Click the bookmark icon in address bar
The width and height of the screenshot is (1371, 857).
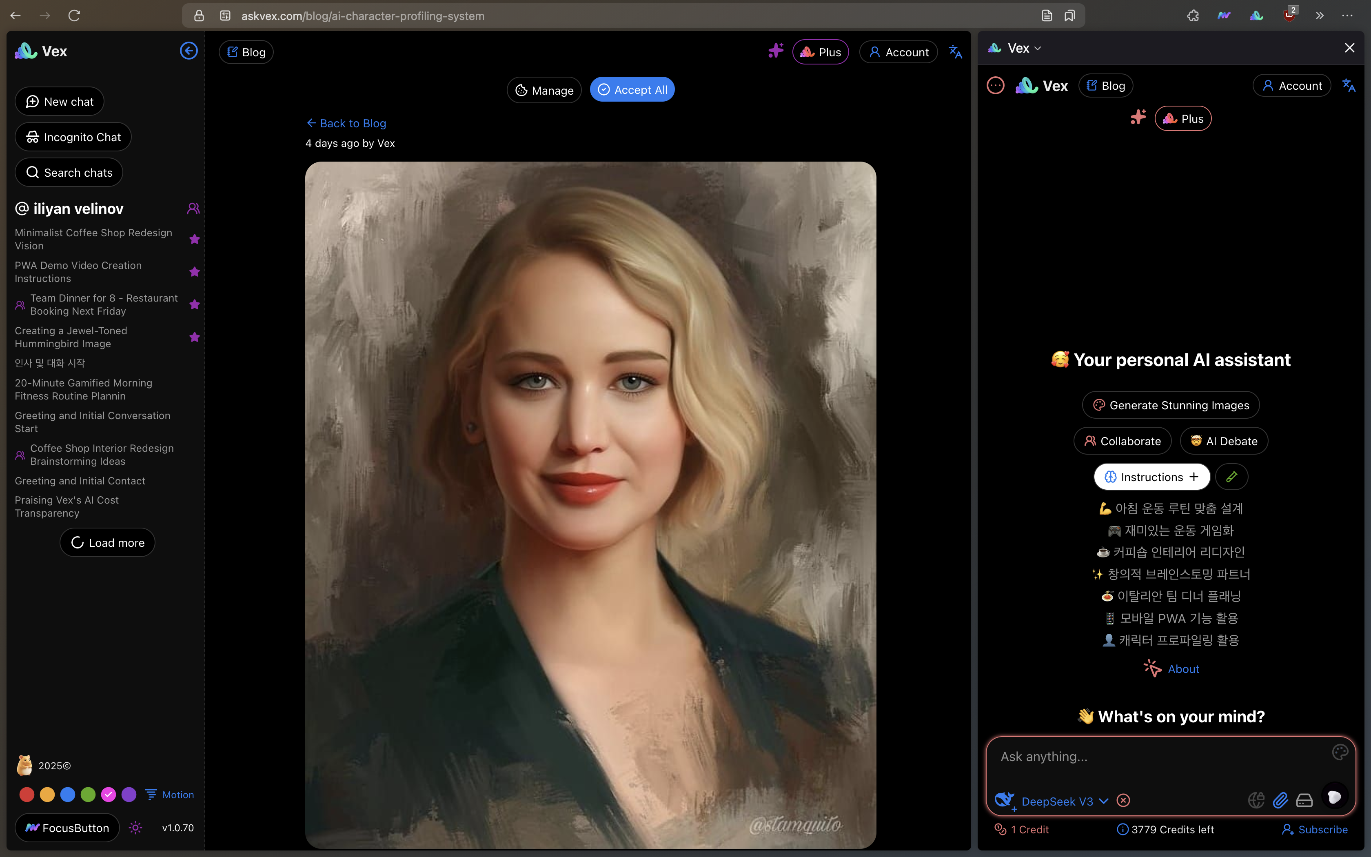pyautogui.click(x=1069, y=16)
